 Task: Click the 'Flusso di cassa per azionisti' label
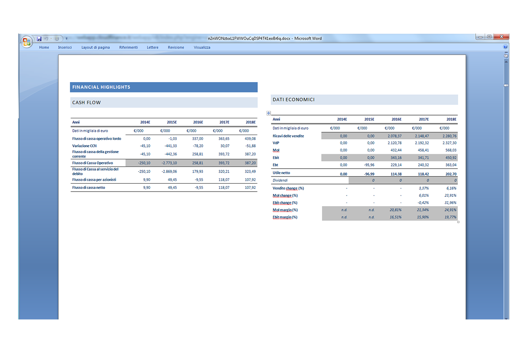(x=94, y=180)
